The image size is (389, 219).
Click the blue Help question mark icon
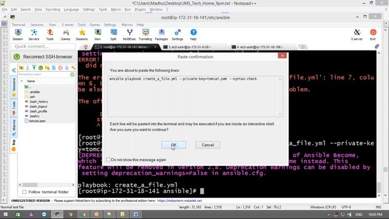[x=193, y=35]
